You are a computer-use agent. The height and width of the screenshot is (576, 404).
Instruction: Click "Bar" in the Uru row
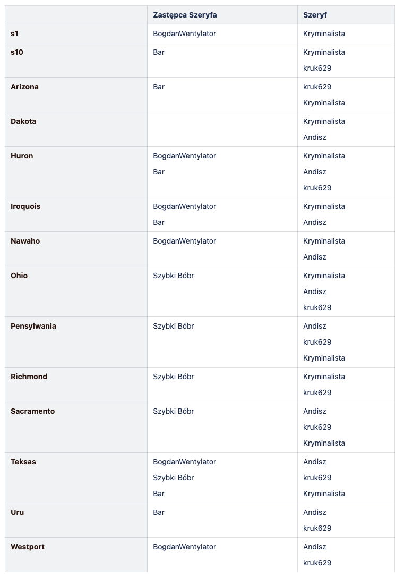point(159,512)
